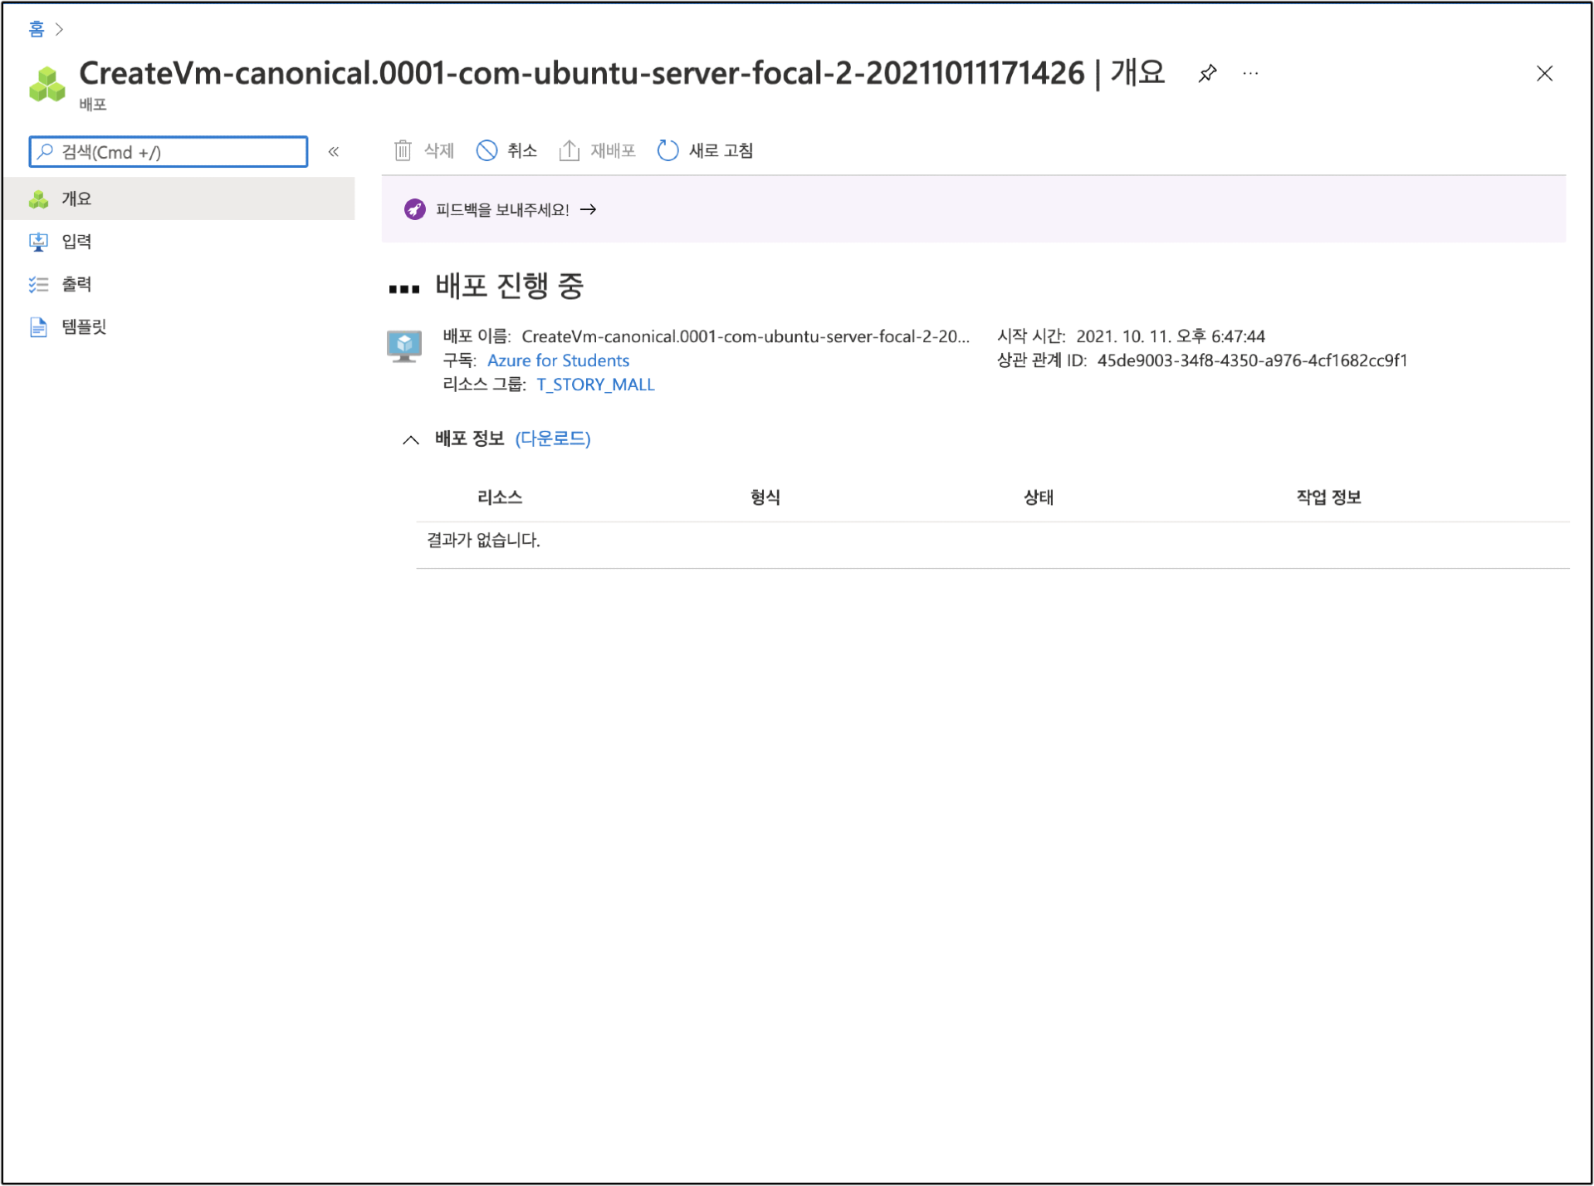
Task: Open the 출력 (Outputs) menu item
Action: [x=76, y=284]
